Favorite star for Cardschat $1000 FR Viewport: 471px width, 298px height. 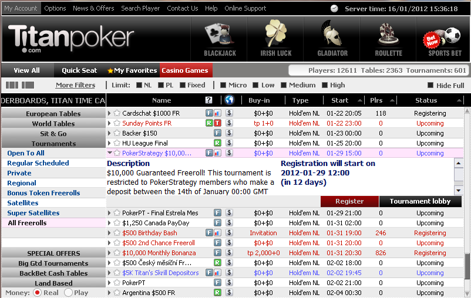click(117, 113)
